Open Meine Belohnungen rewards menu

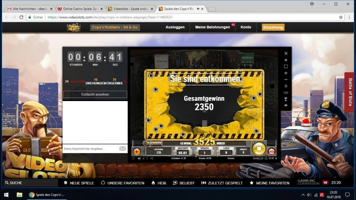tap(213, 27)
